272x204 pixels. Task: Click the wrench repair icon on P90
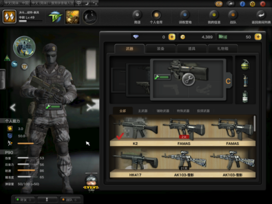tap(188, 80)
